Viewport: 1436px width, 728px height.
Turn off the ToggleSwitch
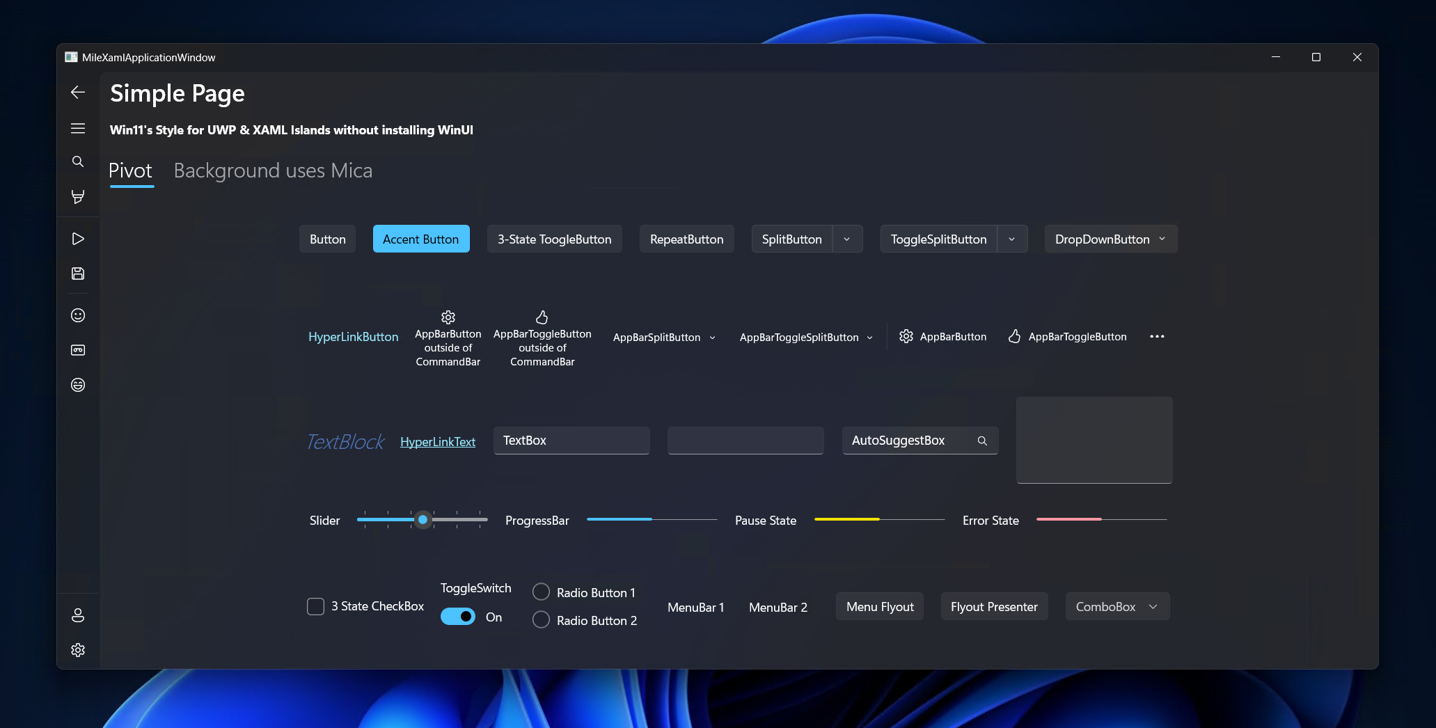[x=458, y=617]
